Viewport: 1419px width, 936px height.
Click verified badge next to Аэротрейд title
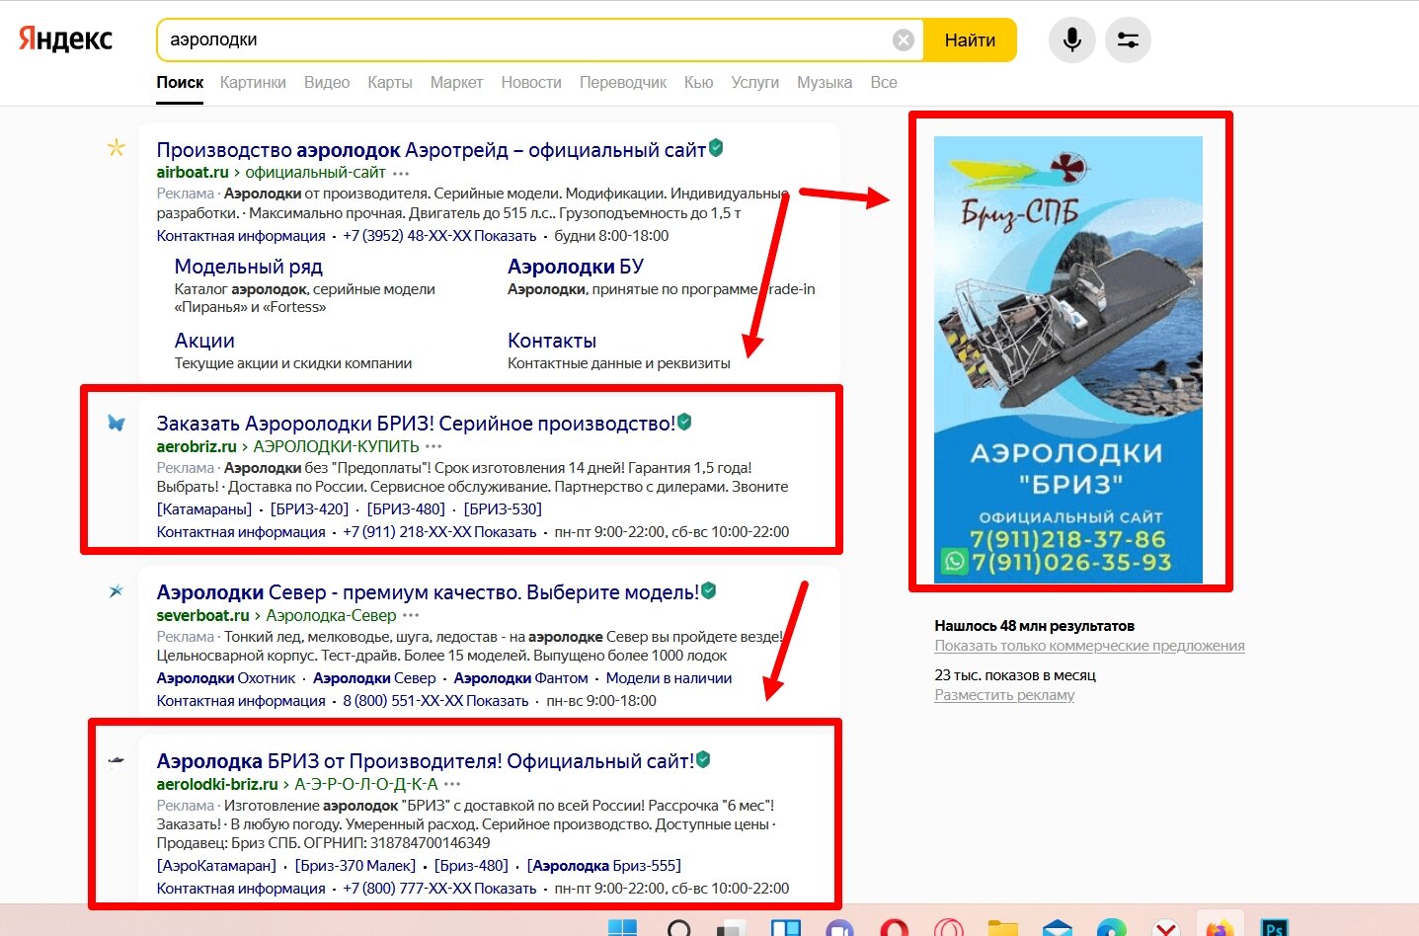[x=716, y=148]
